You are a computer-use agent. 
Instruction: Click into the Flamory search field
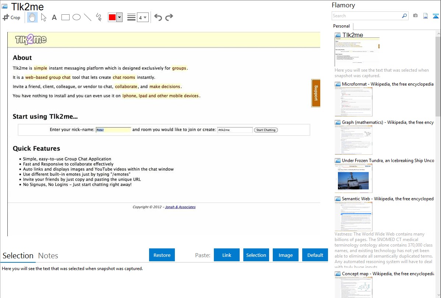(x=366, y=16)
